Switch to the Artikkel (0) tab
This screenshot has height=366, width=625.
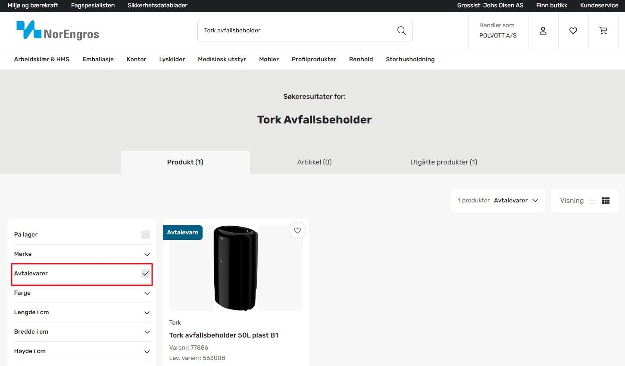click(x=314, y=162)
